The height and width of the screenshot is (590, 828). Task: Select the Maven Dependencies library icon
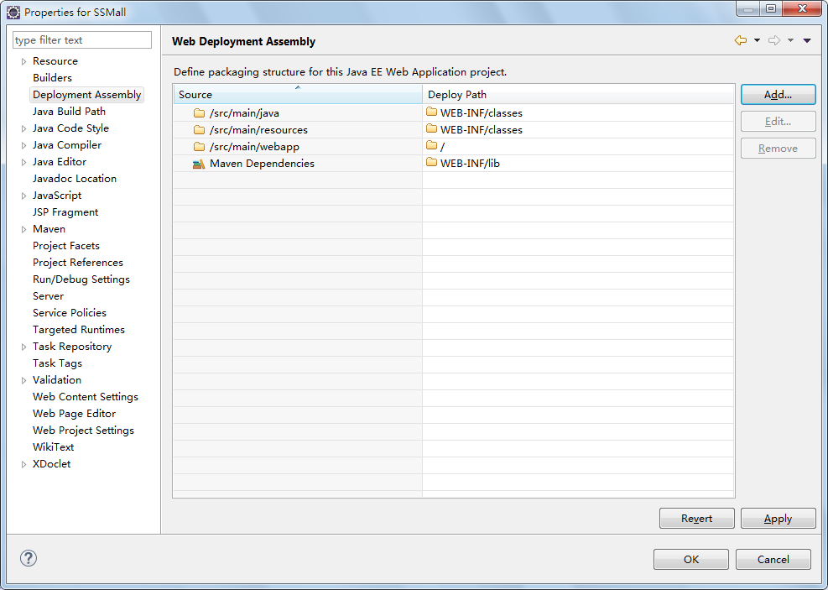pos(199,164)
